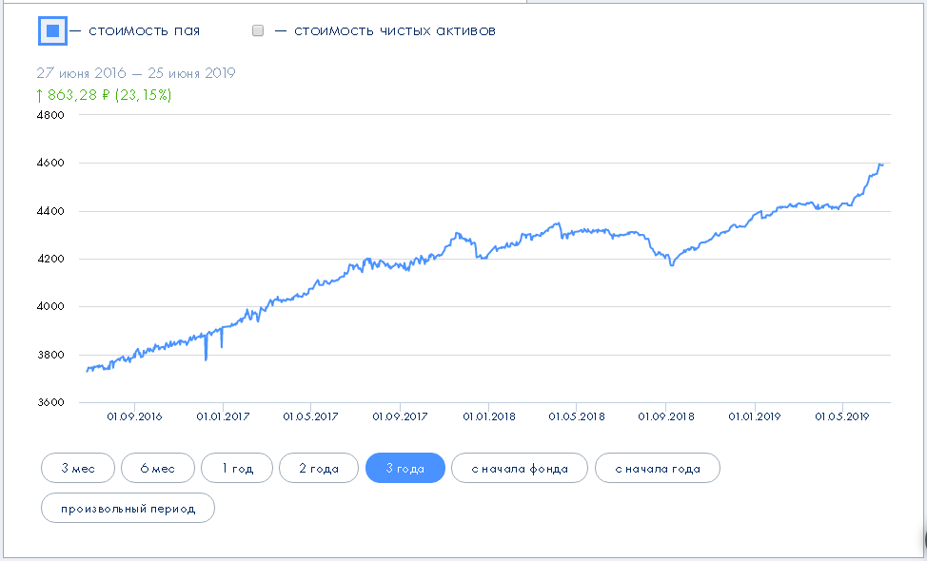Click x-axis date 01.01.2018

[x=489, y=416]
